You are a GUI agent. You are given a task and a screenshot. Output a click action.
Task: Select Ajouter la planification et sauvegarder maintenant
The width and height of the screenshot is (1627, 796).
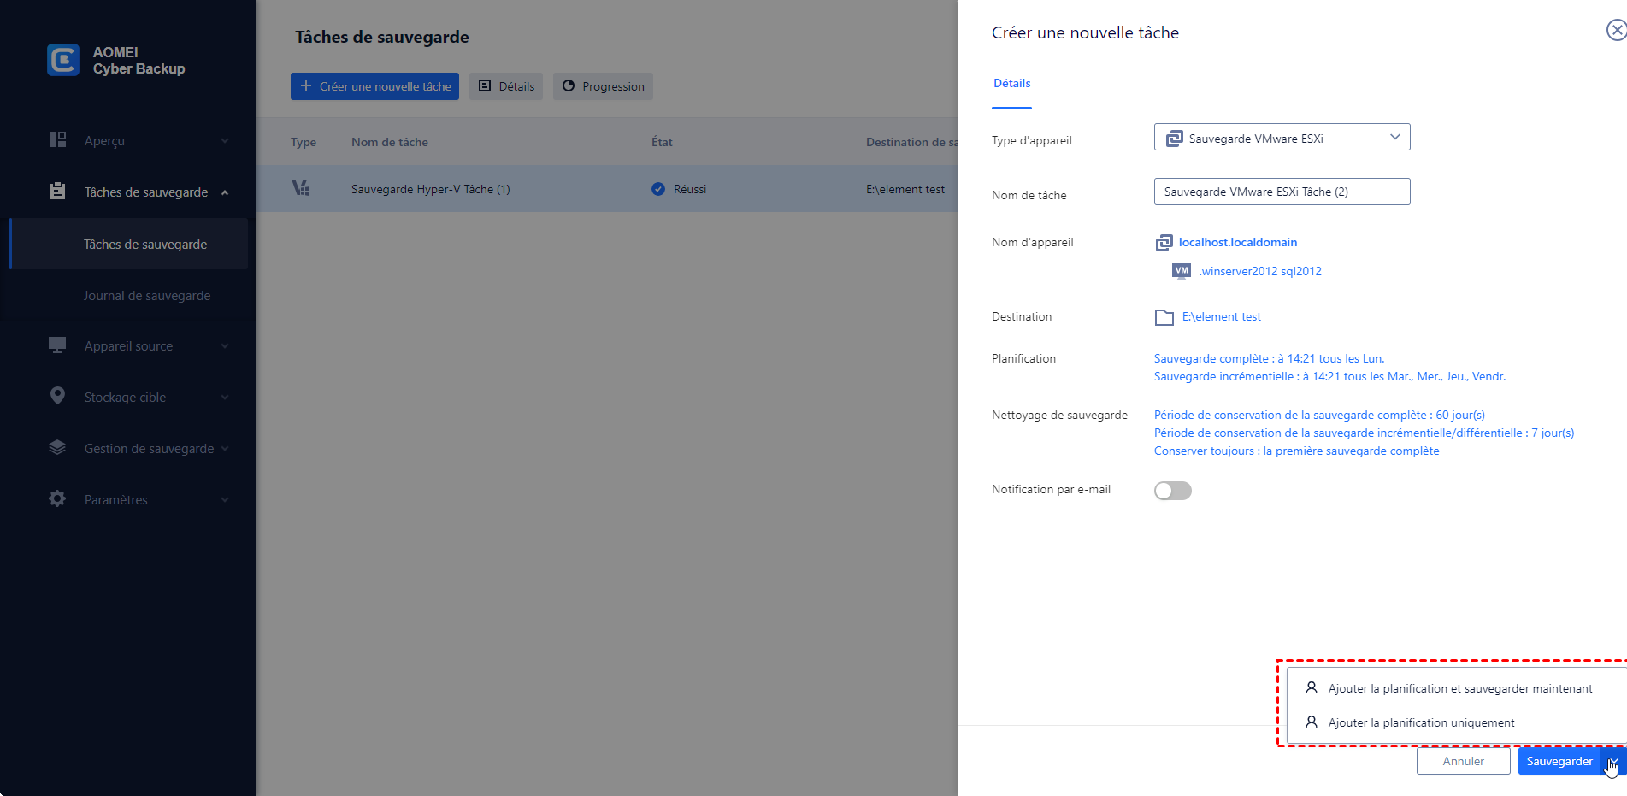[x=1459, y=689]
